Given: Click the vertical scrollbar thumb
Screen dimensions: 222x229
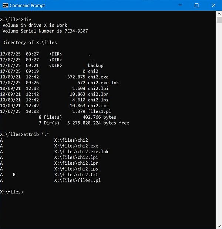Looking at the screenshot, I should [219, 20].
